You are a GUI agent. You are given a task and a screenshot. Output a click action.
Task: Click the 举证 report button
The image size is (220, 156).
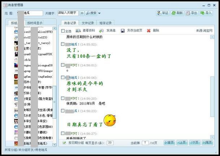pyautogui.click(x=162, y=13)
